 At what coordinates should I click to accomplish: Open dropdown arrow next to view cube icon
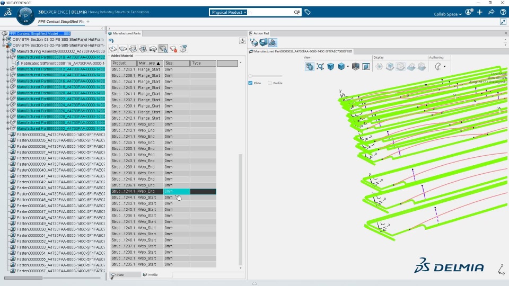tap(348, 67)
